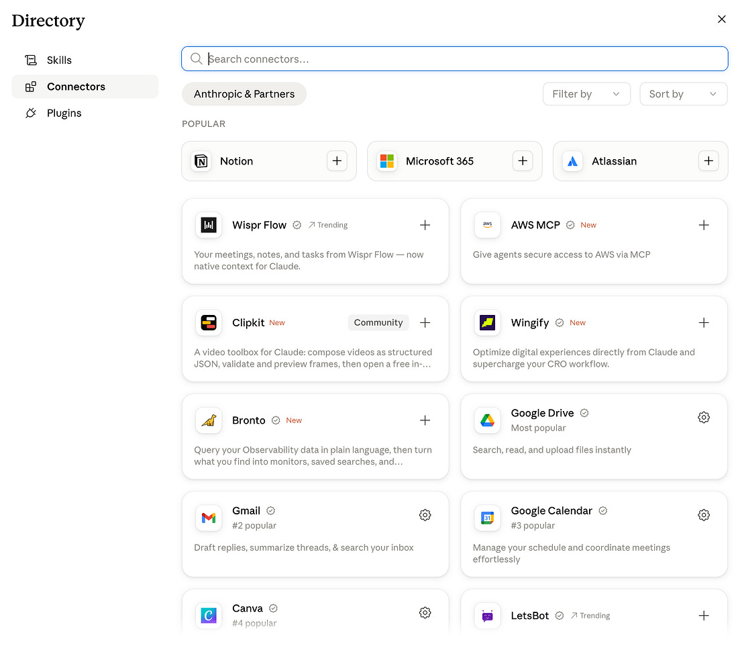Open the Bronto connector title
Image resolution: width=738 pixels, height=646 pixels.
click(248, 420)
